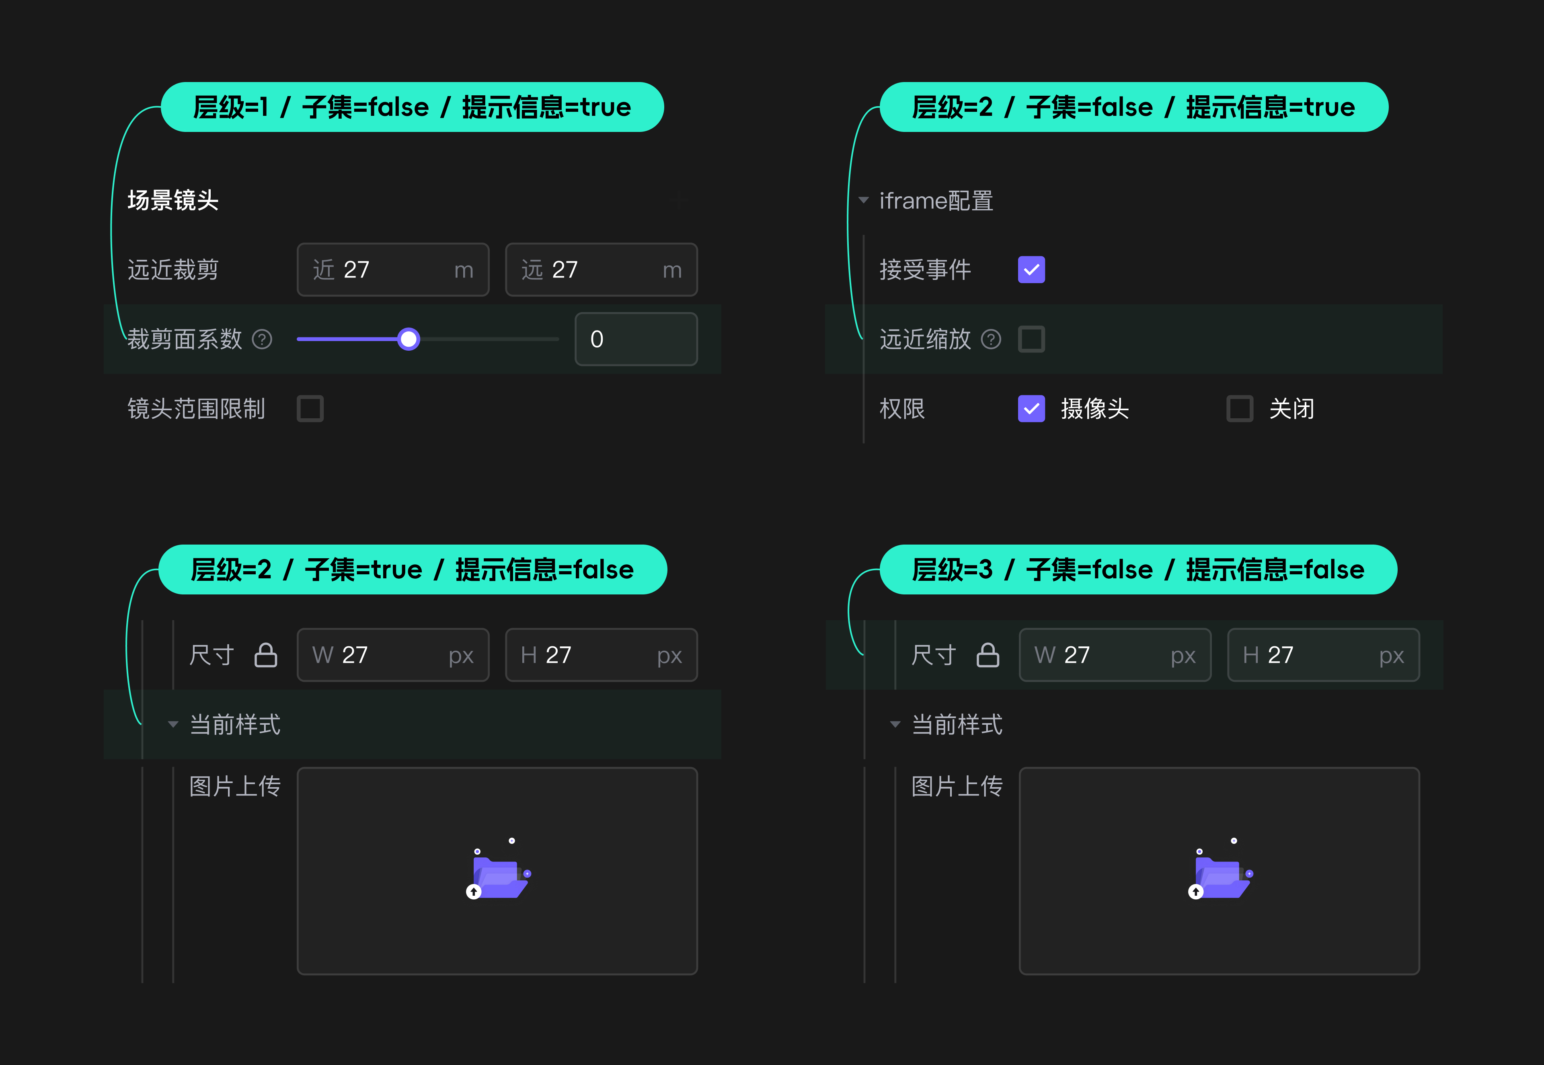Open help tooltip for 远近缩放
Screen dimensions: 1544x1065
[992, 340]
